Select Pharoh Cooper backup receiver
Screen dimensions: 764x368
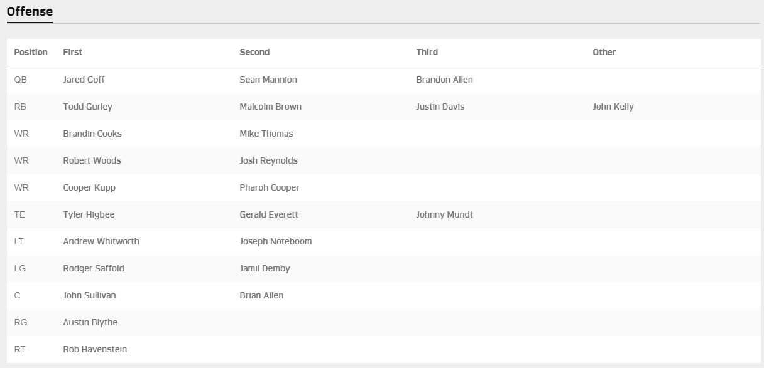(269, 187)
